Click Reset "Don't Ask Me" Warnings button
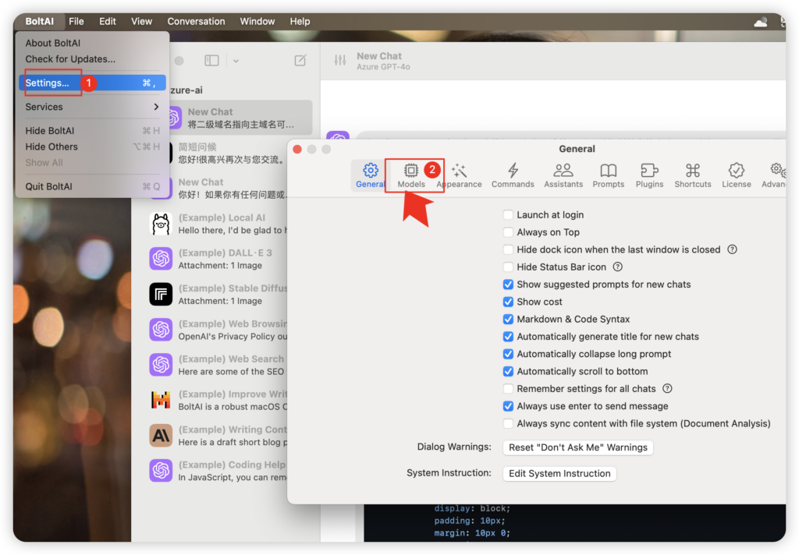Screen dimensions: 799x555 pyautogui.click(x=578, y=447)
